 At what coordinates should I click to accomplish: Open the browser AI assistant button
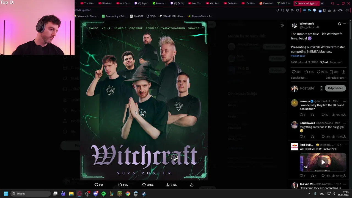[341, 10]
